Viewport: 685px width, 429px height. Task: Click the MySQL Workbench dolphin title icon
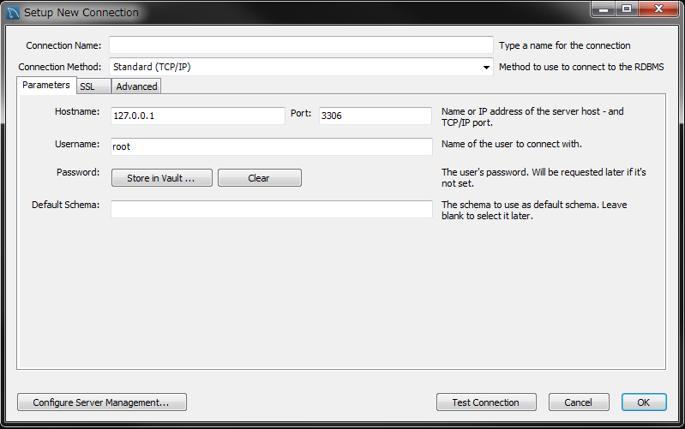[13, 13]
